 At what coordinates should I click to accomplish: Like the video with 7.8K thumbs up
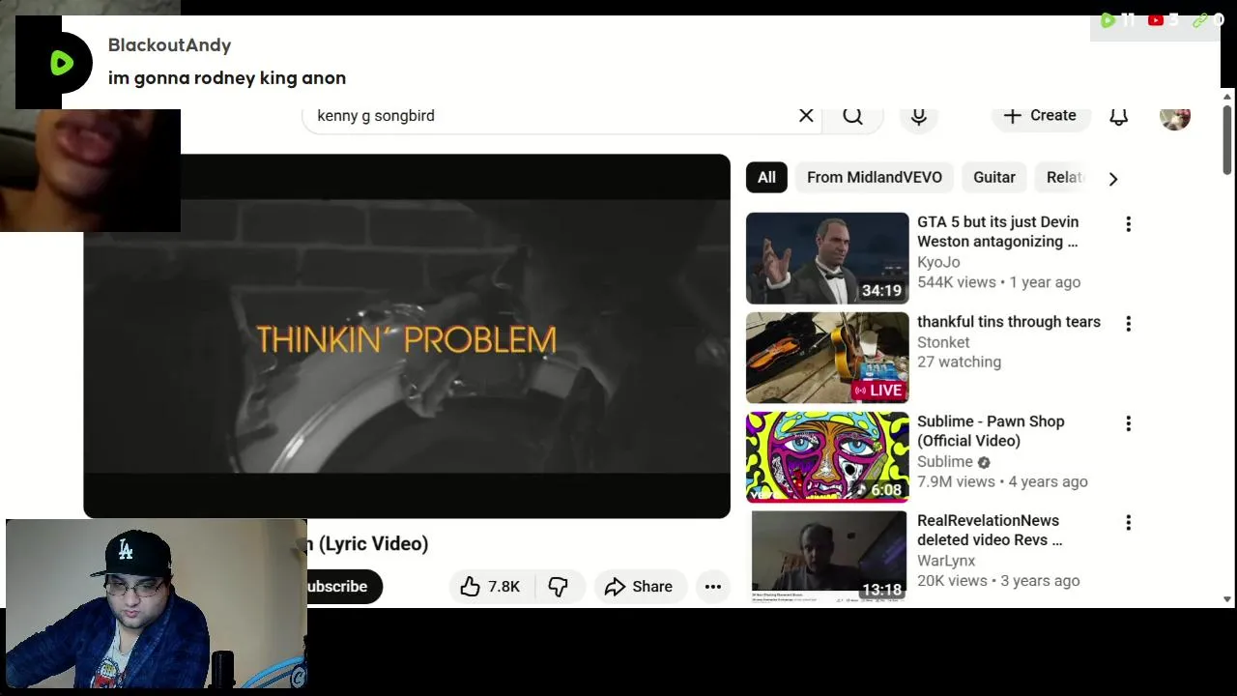click(x=491, y=587)
